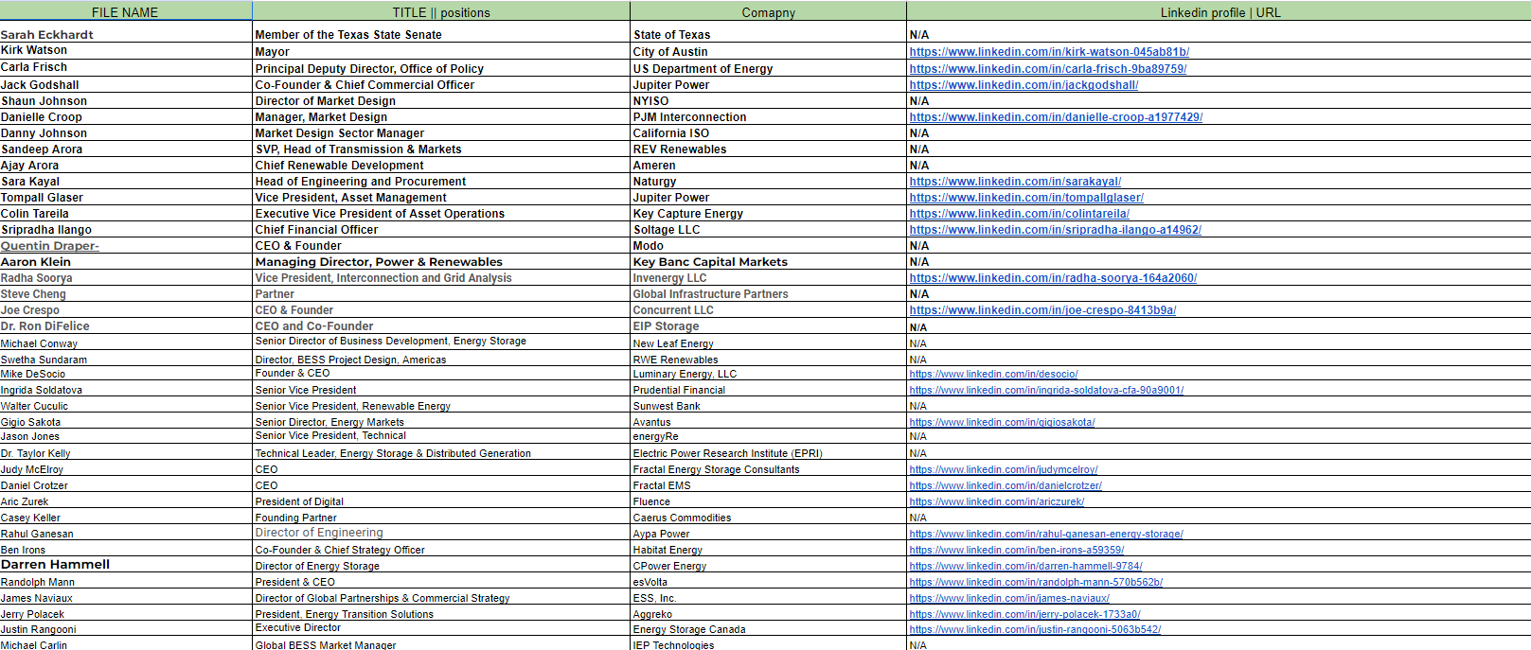
Task: Select the Global BESS Market Manager cell
Action: tap(441, 644)
